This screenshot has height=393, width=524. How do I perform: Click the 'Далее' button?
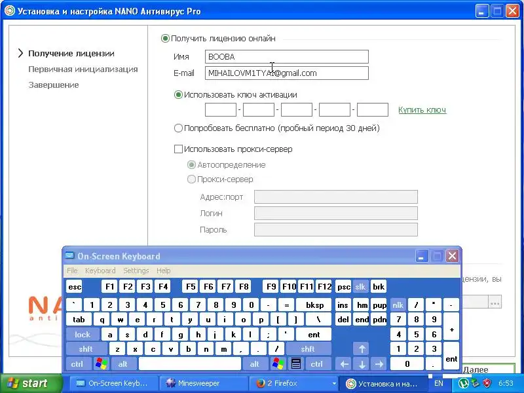488,369
